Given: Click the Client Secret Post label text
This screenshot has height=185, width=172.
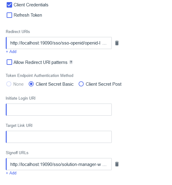Looking at the screenshot, I should click(104, 84).
